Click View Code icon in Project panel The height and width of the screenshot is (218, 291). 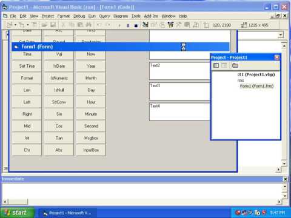216,65
